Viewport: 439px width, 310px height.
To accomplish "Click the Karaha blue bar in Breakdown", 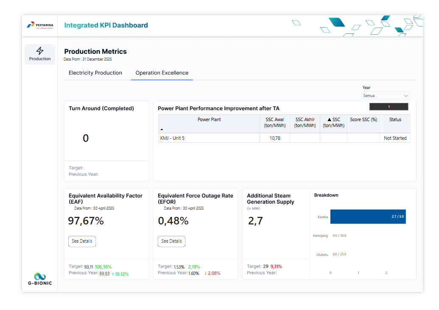I will [367, 216].
